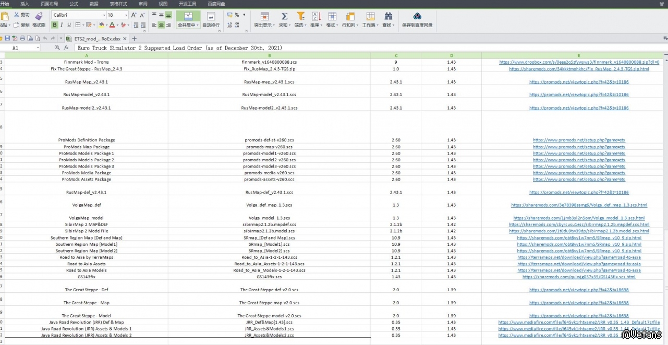Click the Cut (剪切) scissors icon
This screenshot has height=345, width=668.
coord(17,15)
